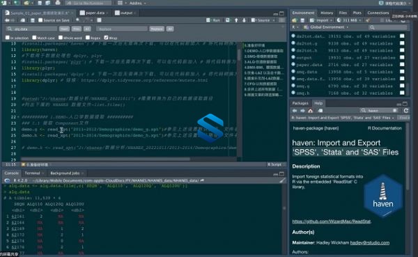Open the project menu dropdown at top right
This screenshot has width=418, height=257.
pos(395,3)
